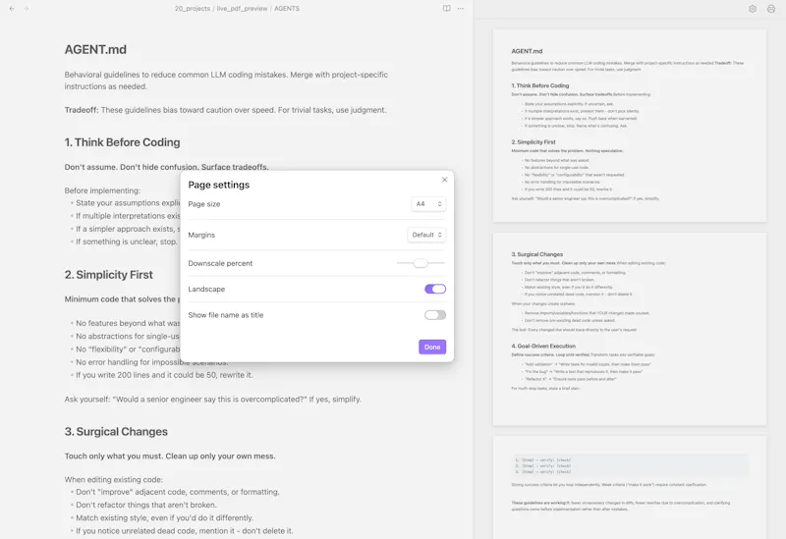Image resolution: width=786 pixels, height=539 pixels.
Task: Click the '3. Surgical Changes' heading
Action: [x=116, y=431]
